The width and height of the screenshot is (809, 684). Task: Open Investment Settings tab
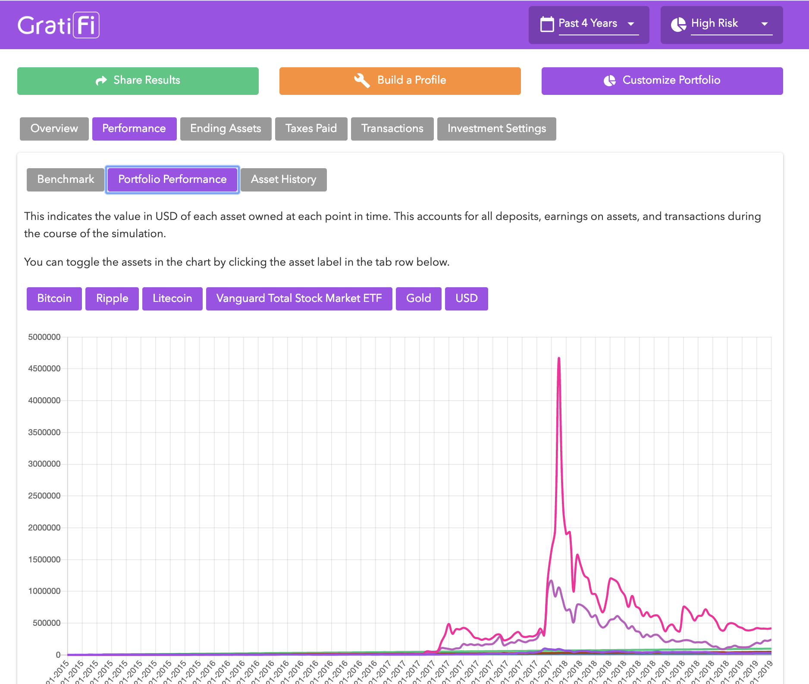496,129
